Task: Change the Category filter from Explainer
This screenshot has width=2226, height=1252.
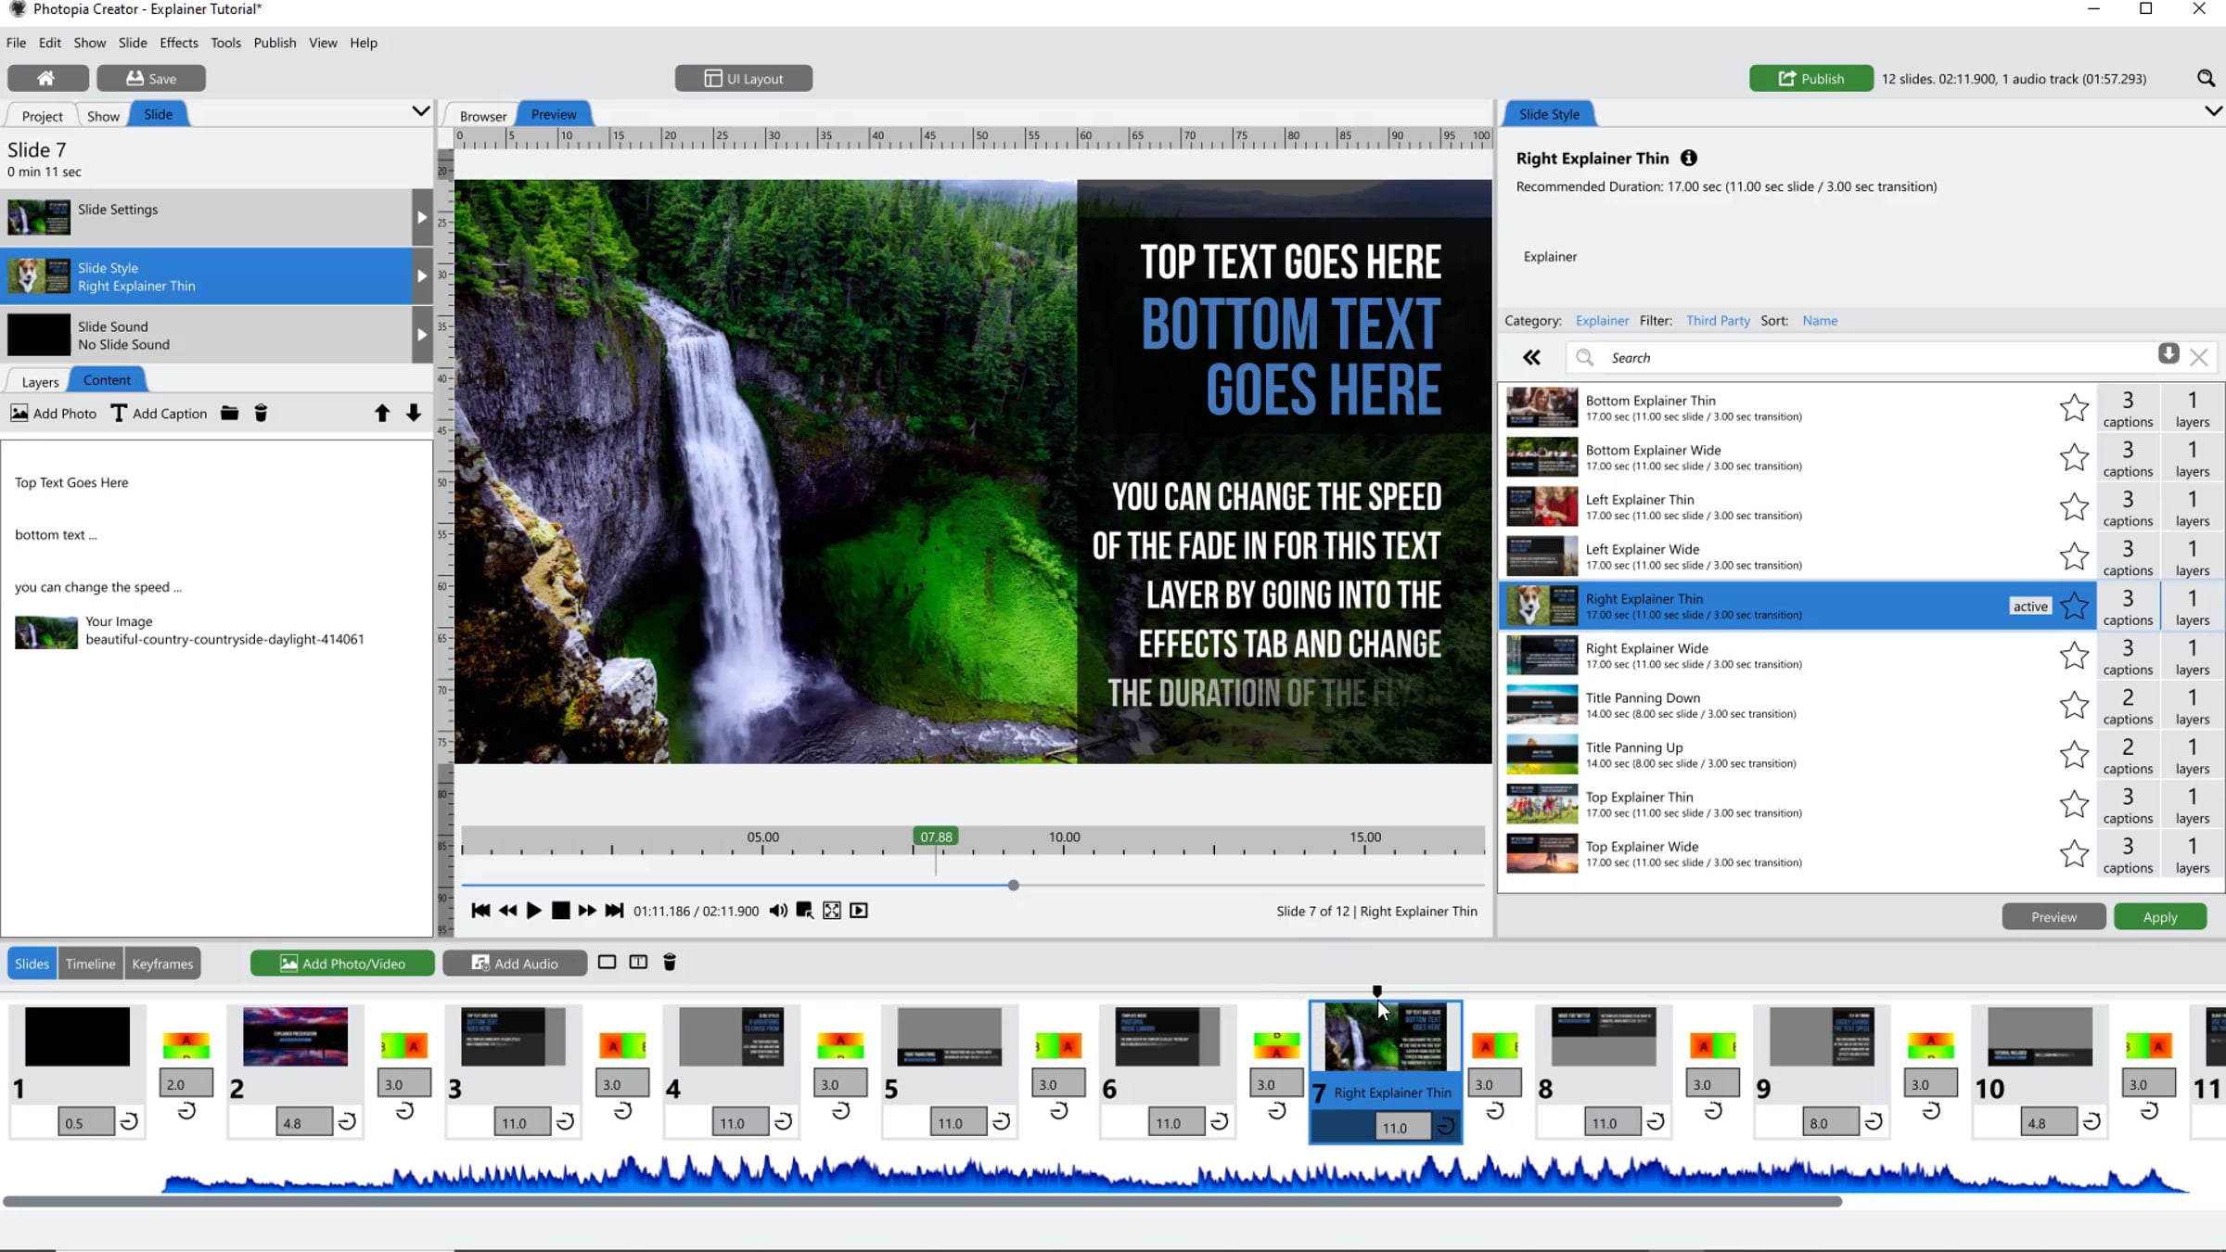Action: 1602,321
